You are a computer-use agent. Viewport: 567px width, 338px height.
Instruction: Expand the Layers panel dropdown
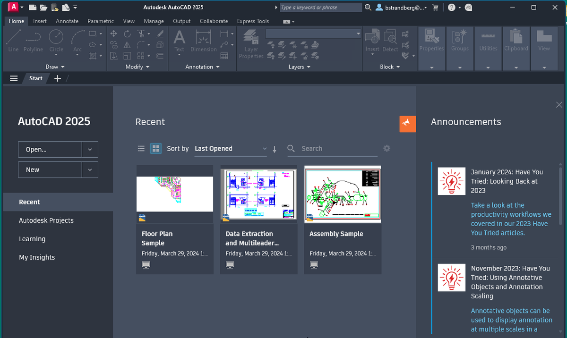coord(300,67)
